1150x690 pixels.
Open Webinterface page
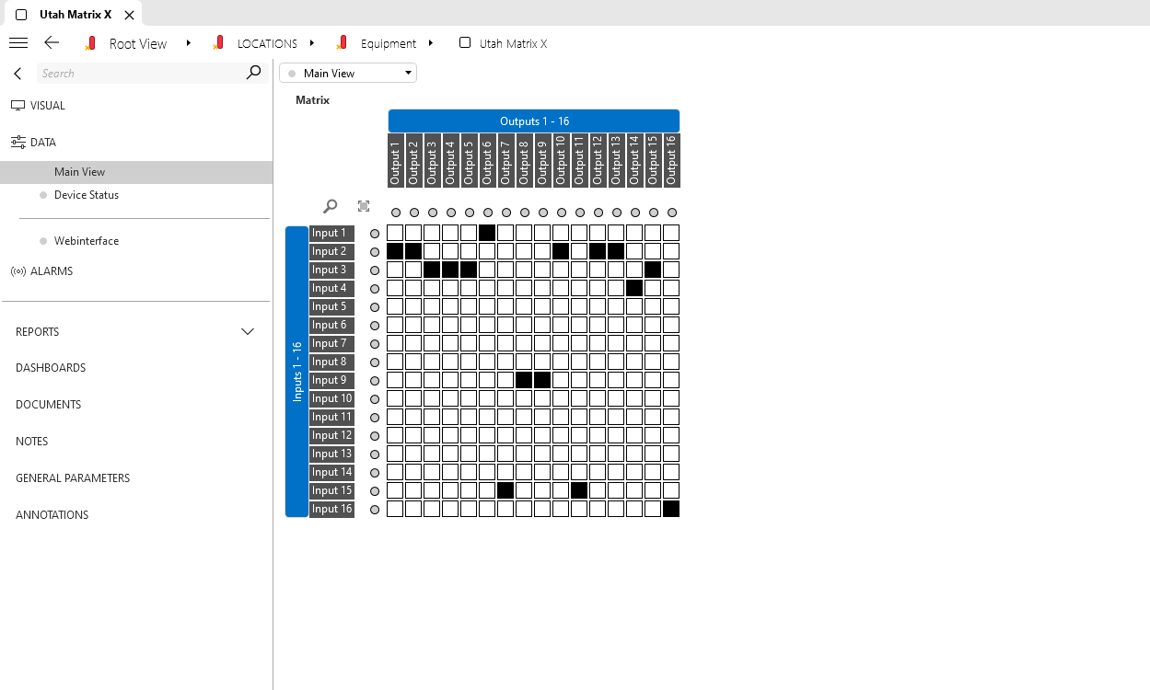[87, 241]
